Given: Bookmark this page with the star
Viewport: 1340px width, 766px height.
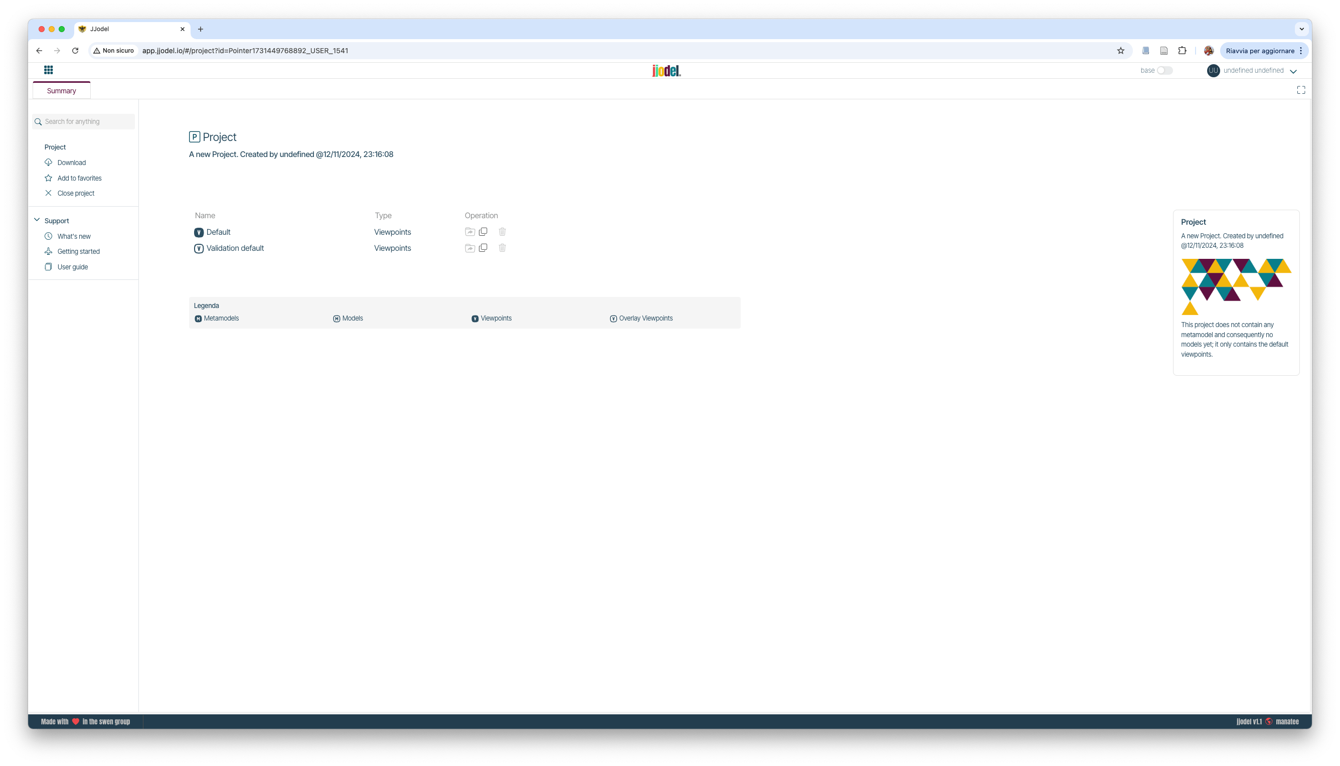Looking at the screenshot, I should coord(1121,51).
